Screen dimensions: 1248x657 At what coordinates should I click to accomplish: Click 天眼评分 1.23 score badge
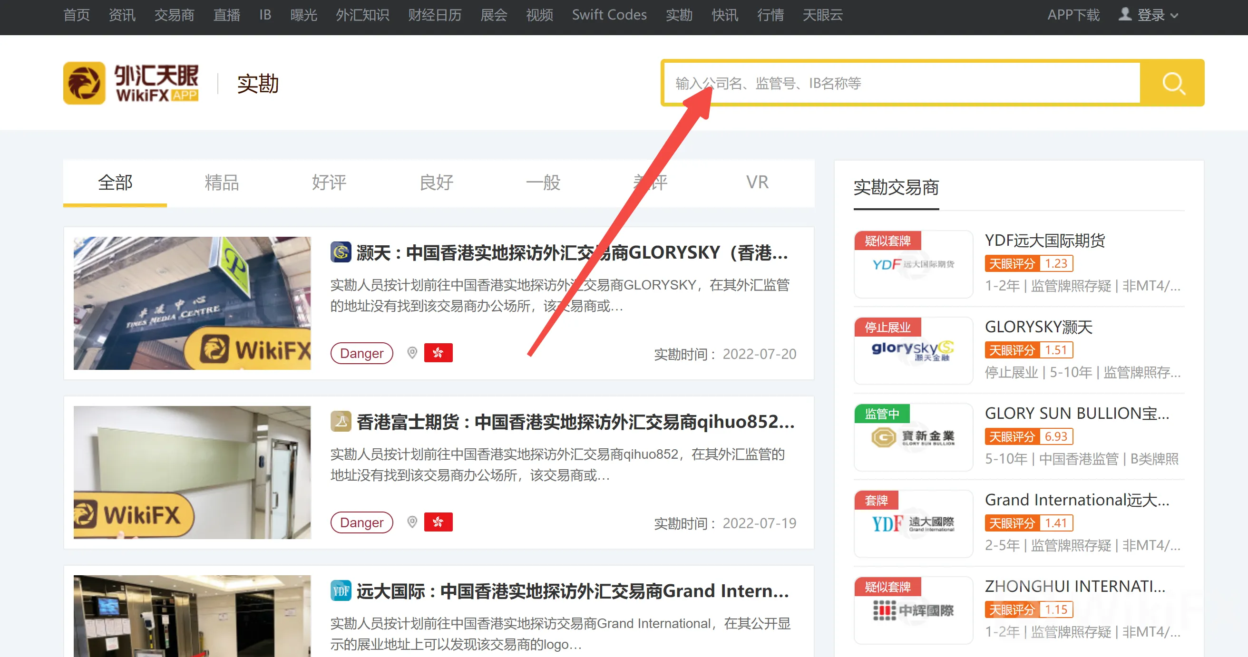pyautogui.click(x=1029, y=263)
